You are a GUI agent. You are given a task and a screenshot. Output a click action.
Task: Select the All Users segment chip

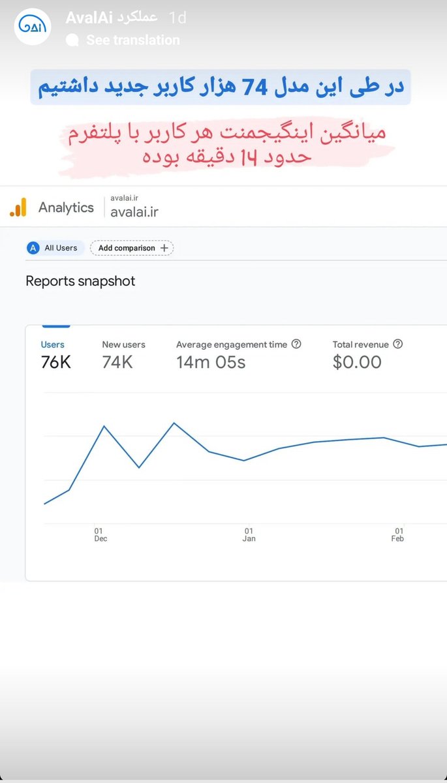point(54,248)
